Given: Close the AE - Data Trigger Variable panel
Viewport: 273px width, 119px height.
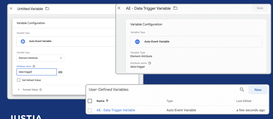Looking at the screenshot, I should [x=119, y=8].
